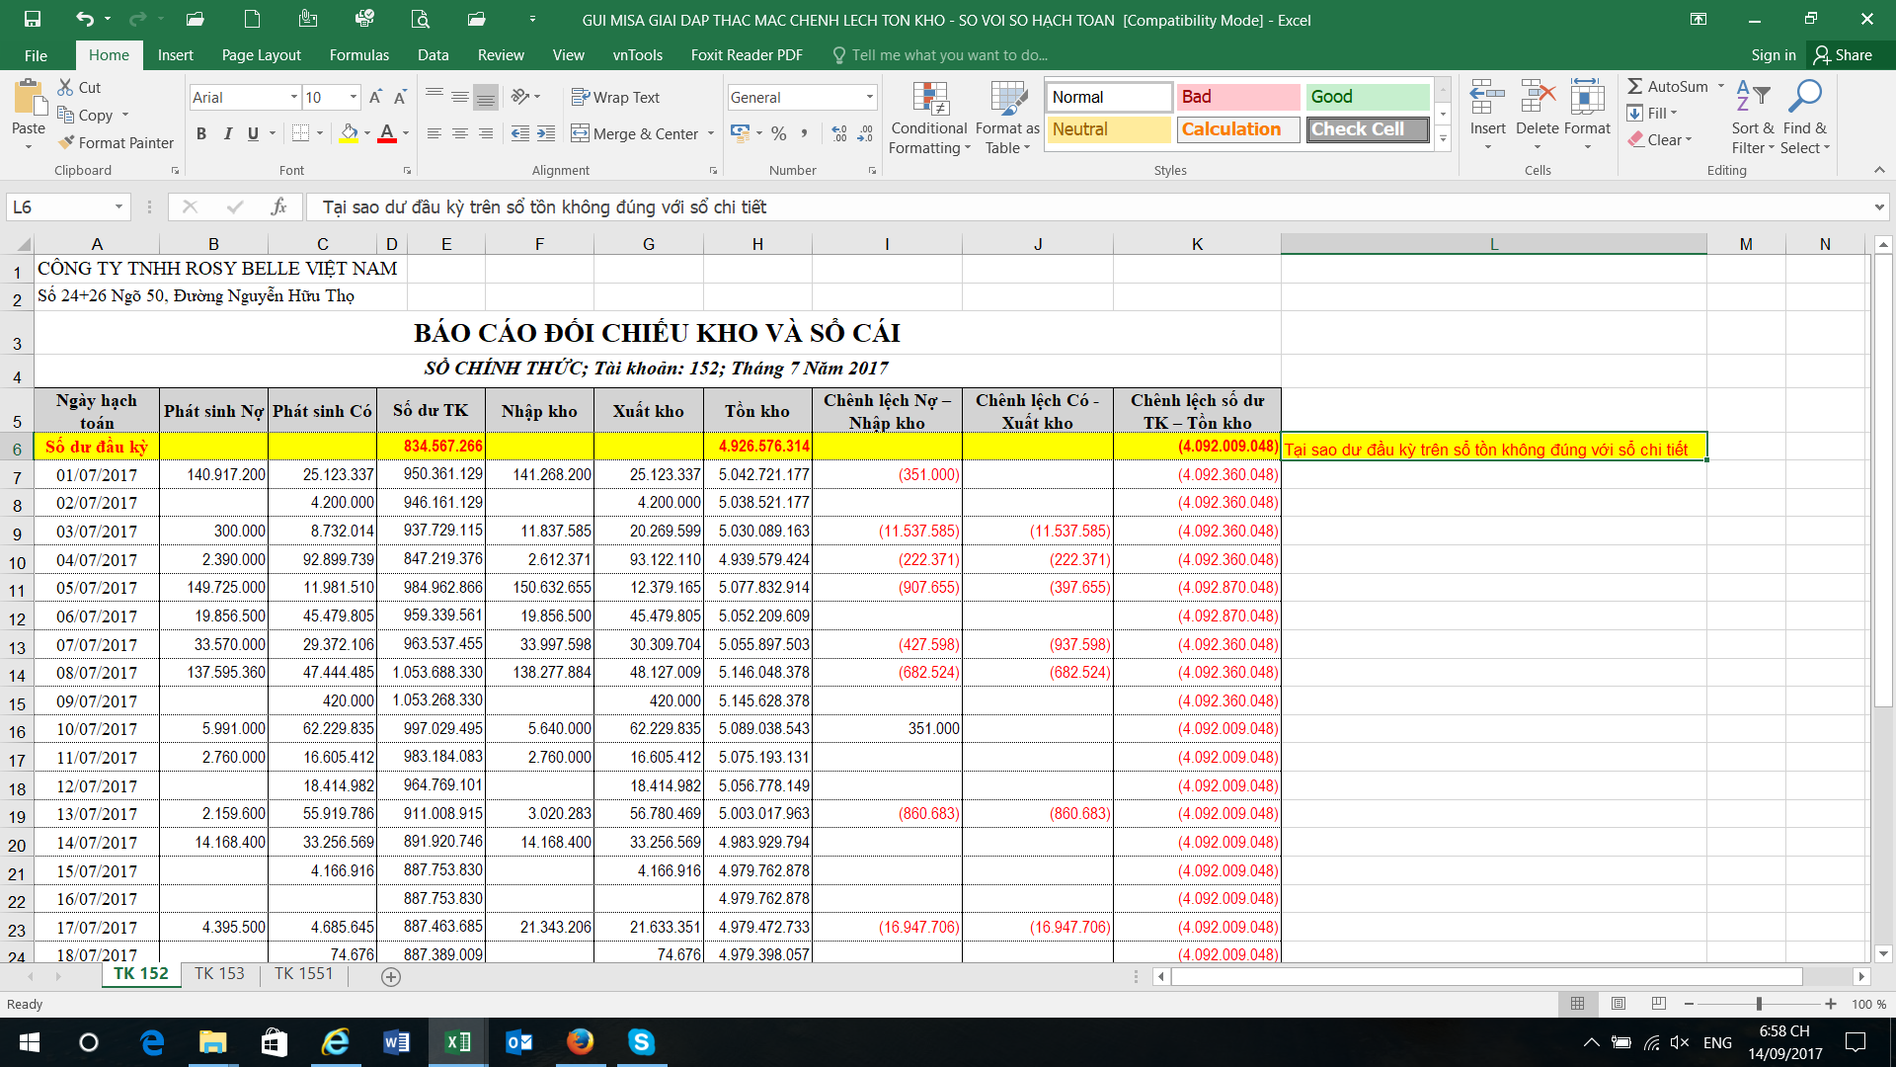Screen dimensions: 1896x1067
Task: Decrease font size with the smaller A icon
Action: pyautogui.click(x=400, y=97)
